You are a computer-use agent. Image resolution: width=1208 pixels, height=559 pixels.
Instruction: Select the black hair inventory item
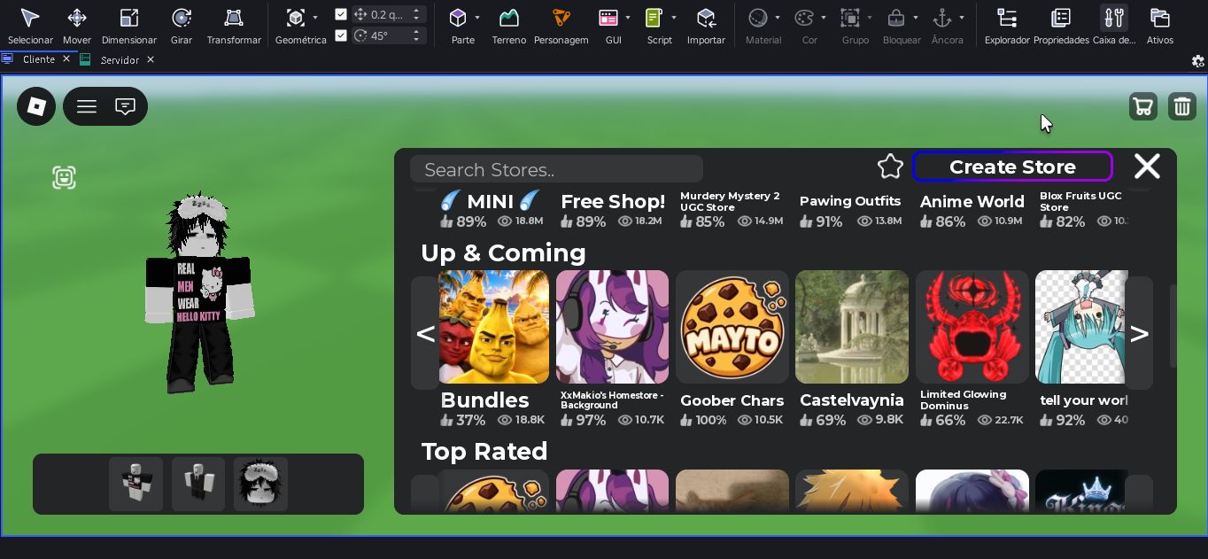[x=260, y=484]
